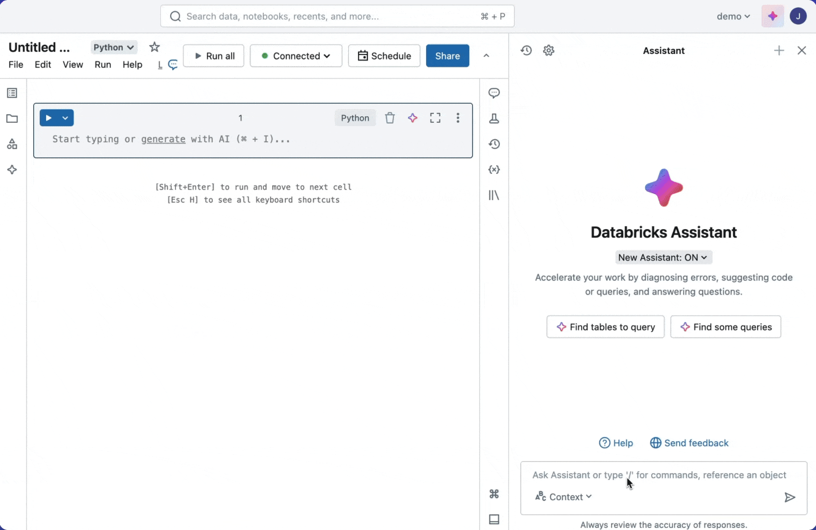
Task: Start a new Assistant chat with plus icon
Action: point(779,51)
